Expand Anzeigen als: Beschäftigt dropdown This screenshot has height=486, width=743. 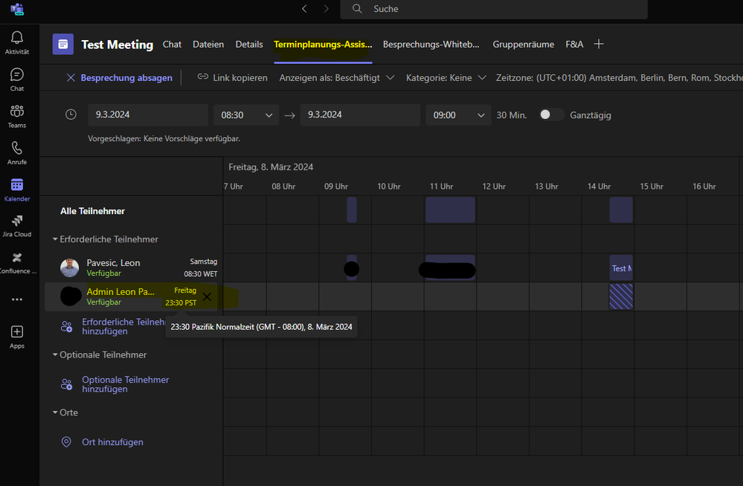(x=336, y=77)
